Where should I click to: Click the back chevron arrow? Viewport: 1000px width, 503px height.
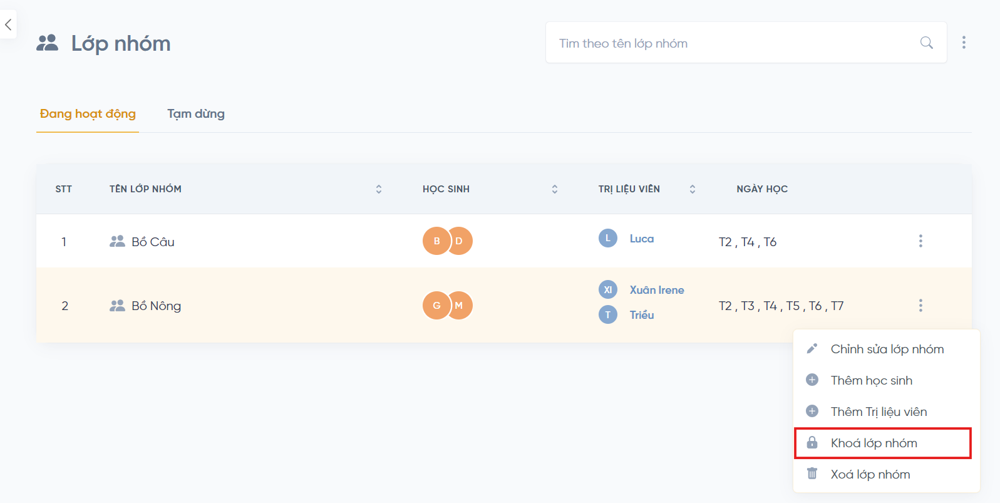8,25
